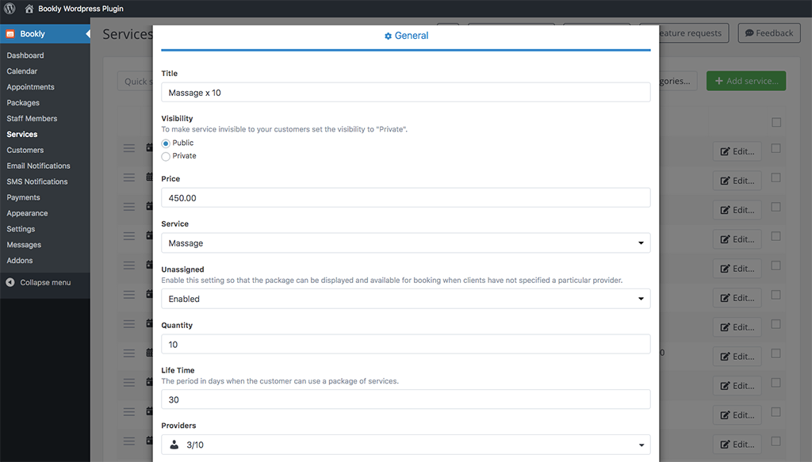Image resolution: width=812 pixels, height=462 pixels.
Task: Click the Feature requests button
Action: 693,33
